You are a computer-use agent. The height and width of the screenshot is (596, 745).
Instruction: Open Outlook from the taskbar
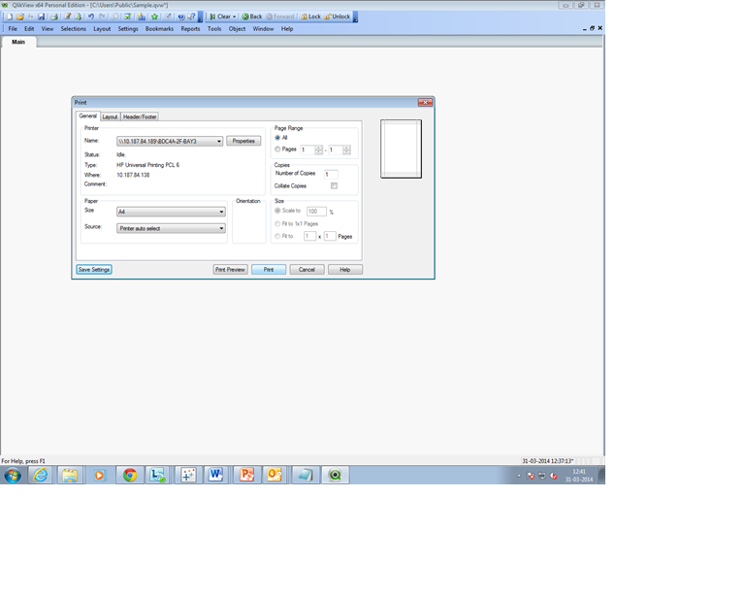[275, 475]
